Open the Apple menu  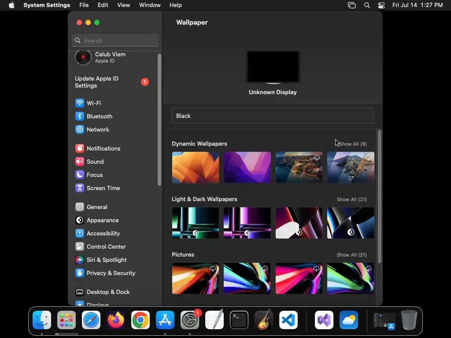tap(11, 5)
